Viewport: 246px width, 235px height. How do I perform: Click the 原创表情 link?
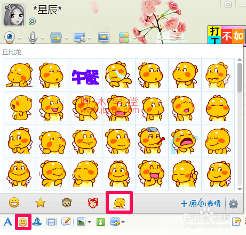tap(201, 203)
